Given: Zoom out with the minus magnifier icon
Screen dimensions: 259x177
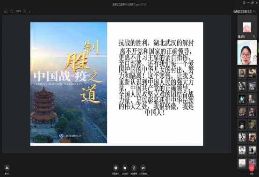Looking at the screenshot, I should (12, 11).
